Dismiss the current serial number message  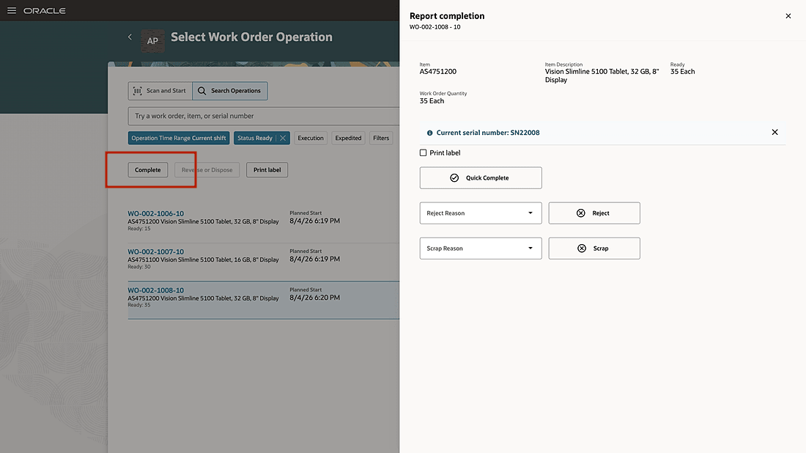point(774,132)
